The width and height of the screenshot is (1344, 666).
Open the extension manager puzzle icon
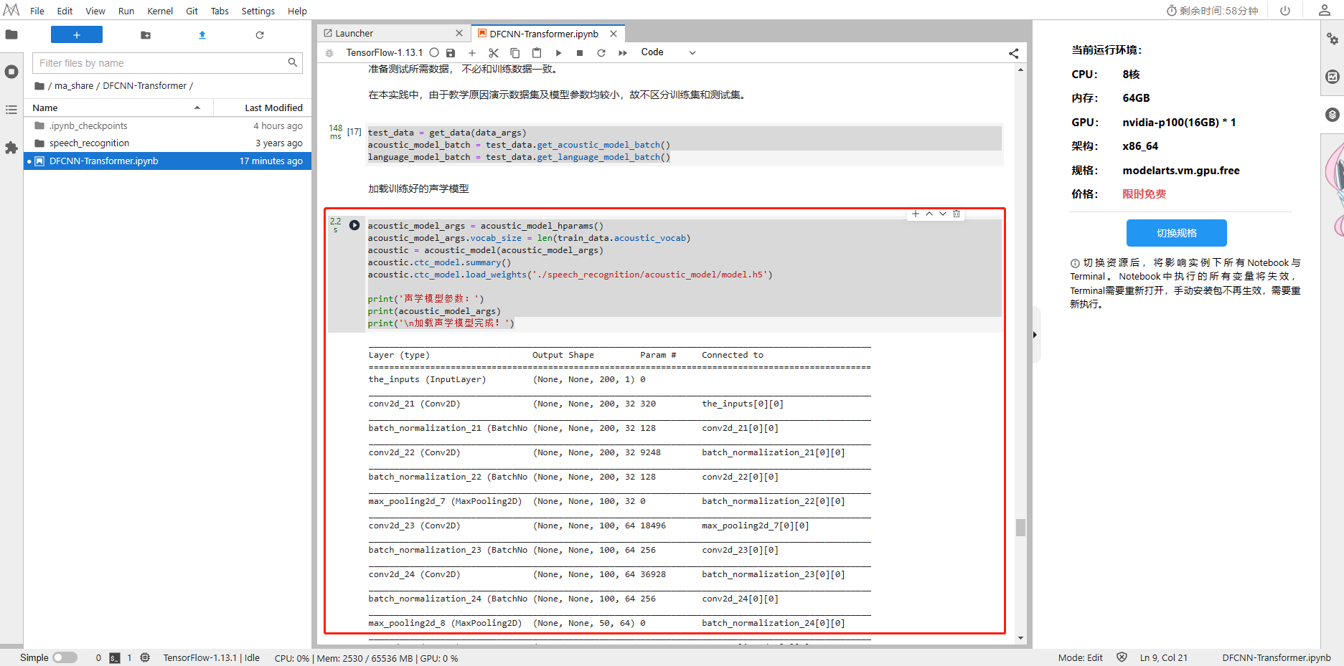tap(11, 148)
